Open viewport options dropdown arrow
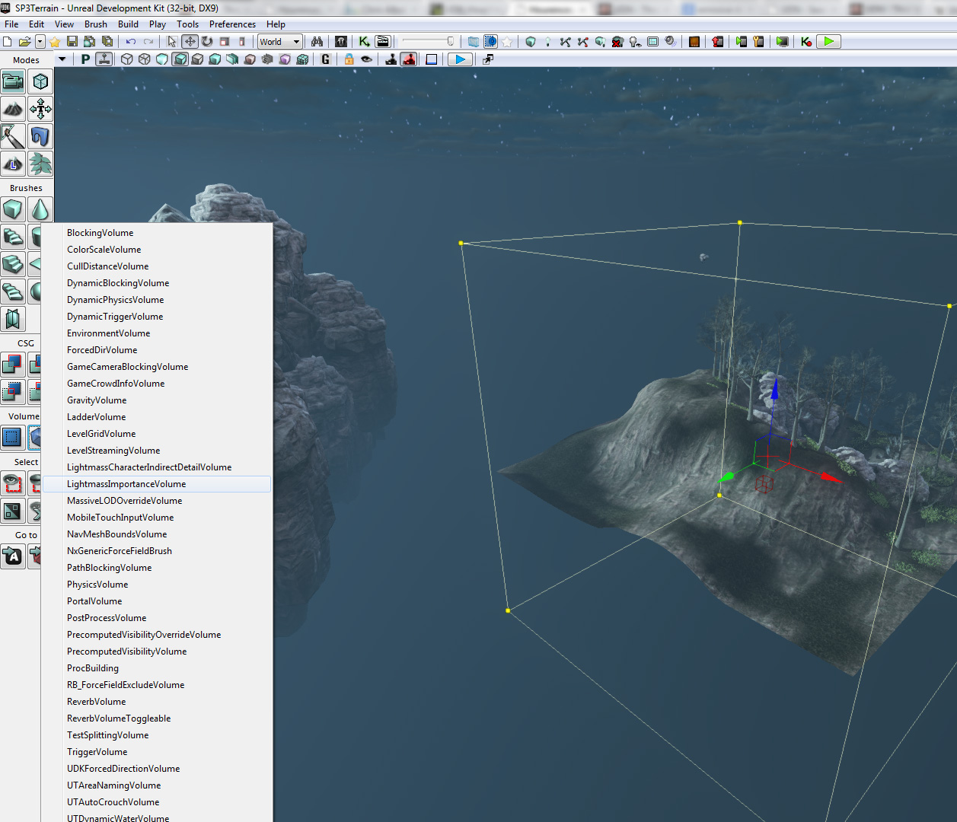Viewport: 957px width, 822px height. point(62,59)
